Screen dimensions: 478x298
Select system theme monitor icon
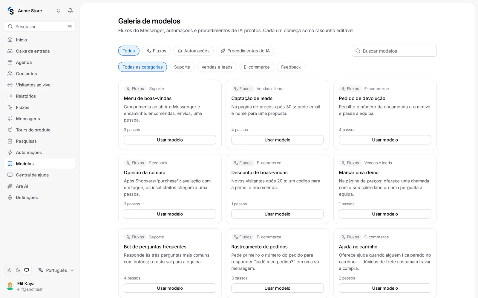[x=27, y=270]
